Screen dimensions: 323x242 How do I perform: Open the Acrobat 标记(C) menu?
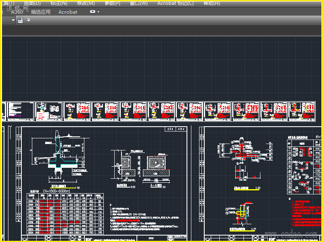click(x=175, y=3)
